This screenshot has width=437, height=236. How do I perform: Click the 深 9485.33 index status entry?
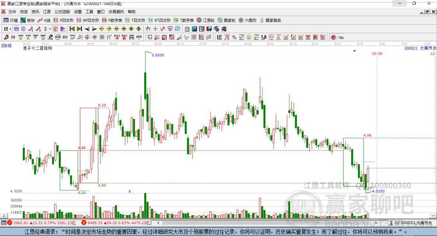(x=116, y=223)
